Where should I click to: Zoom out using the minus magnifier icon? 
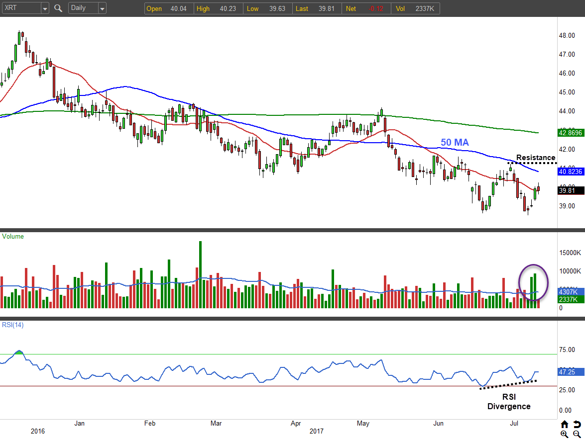point(577,434)
